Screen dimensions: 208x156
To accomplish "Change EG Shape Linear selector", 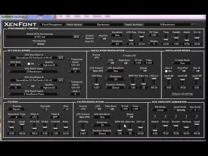I will coord(160,110).
